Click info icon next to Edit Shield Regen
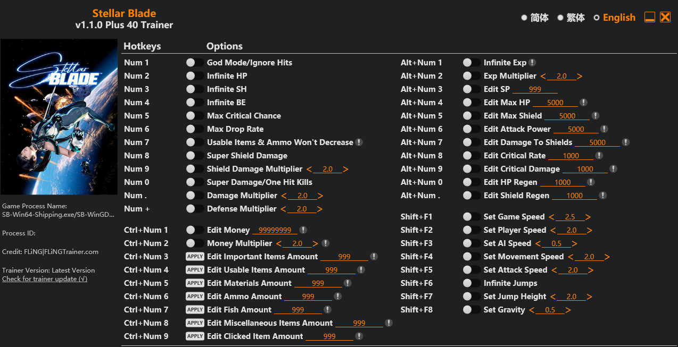Viewport: 678px width, 347px height. tap(603, 196)
